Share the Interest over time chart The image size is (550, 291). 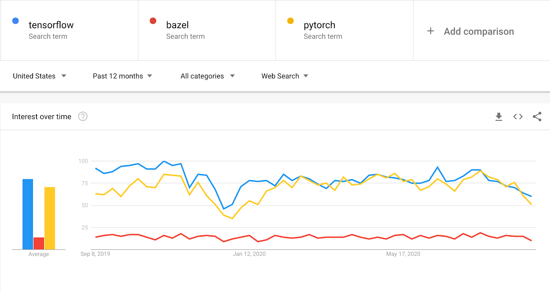coord(537,117)
